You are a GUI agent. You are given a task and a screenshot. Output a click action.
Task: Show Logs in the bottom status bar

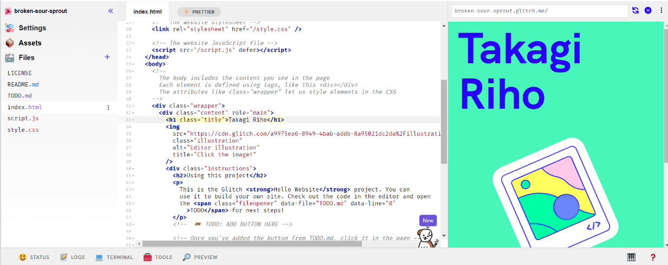[x=73, y=257]
